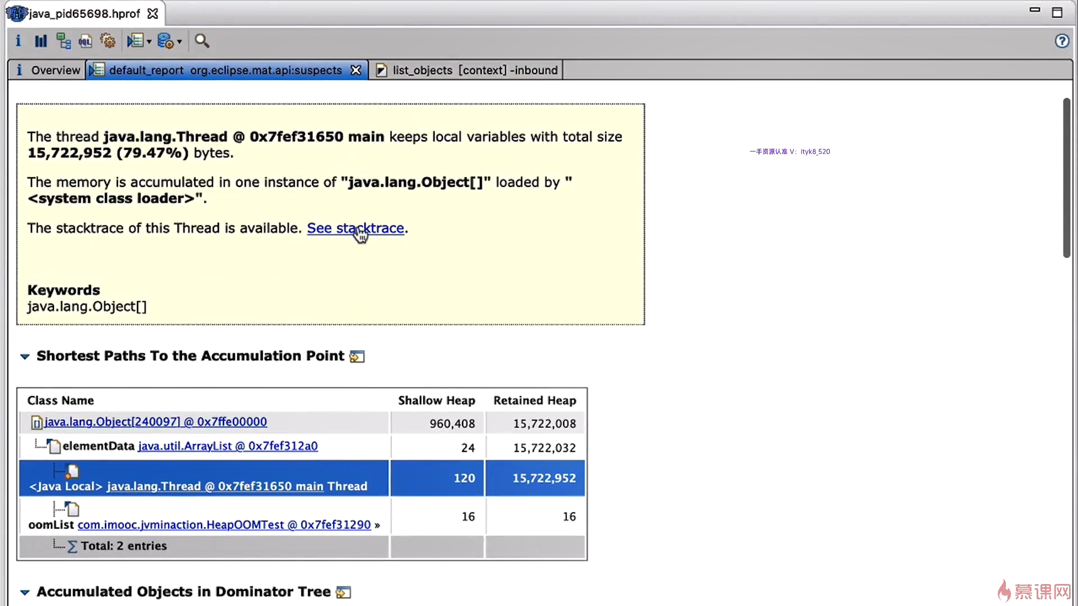Open details icon beside Accumulated Objects heading
Image resolution: width=1078 pixels, height=606 pixels.
point(343,593)
